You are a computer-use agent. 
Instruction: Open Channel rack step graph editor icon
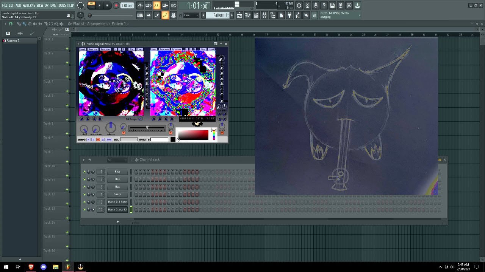tap(440, 159)
